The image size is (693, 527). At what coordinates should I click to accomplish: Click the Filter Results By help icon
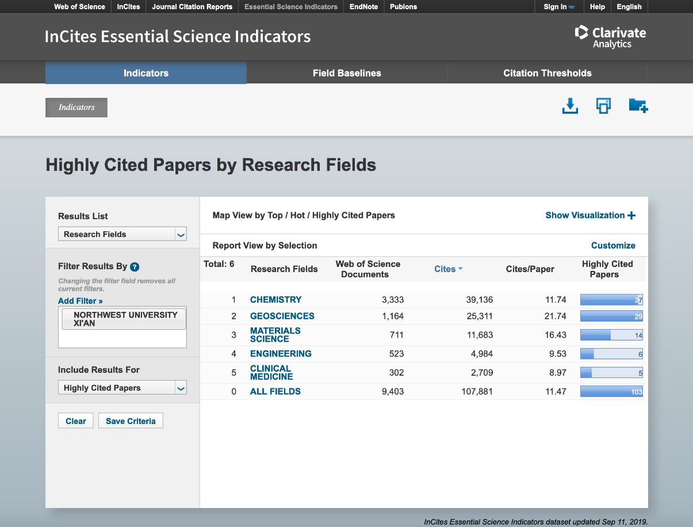(x=135, y=266)
